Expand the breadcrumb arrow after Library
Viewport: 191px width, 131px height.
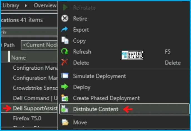(26, 6)
